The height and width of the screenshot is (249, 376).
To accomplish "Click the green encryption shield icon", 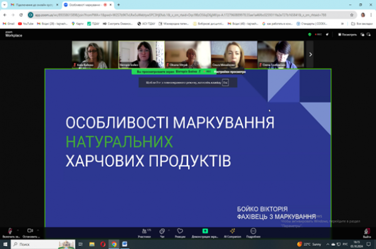I will click(310, 34).
